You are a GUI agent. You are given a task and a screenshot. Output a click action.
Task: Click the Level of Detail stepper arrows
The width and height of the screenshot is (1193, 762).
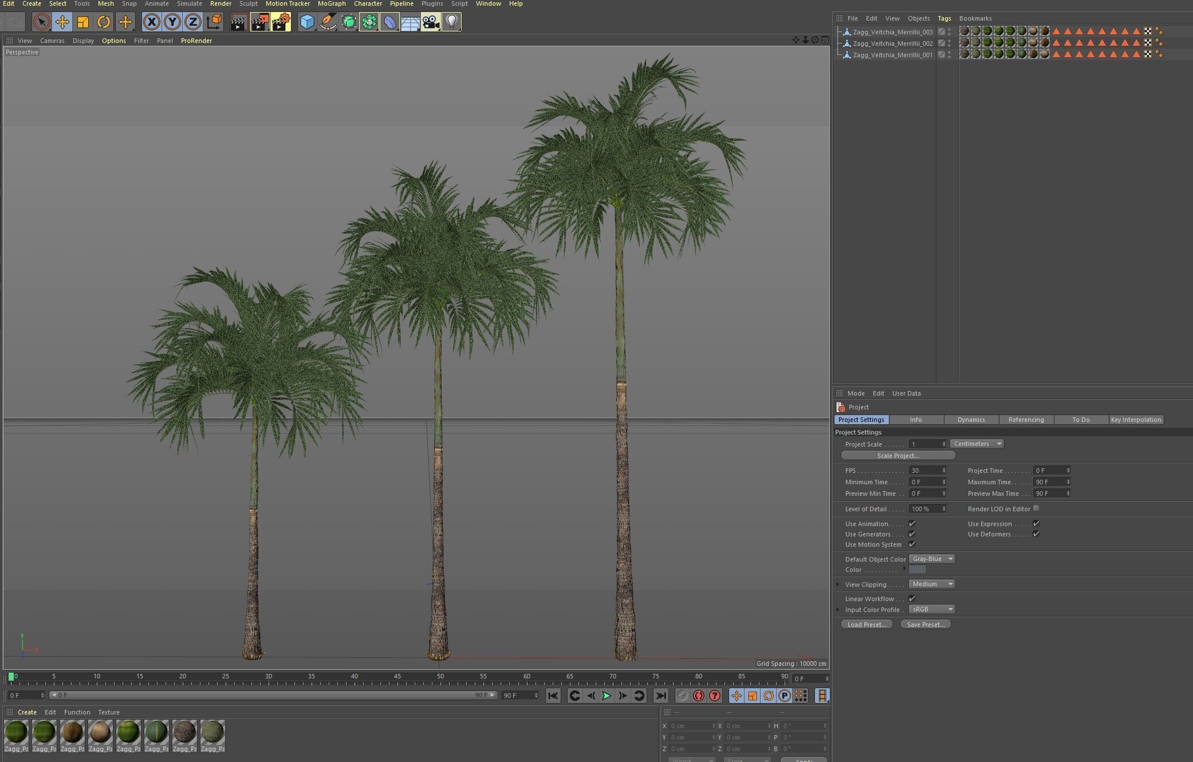click(x=944, y=509)
